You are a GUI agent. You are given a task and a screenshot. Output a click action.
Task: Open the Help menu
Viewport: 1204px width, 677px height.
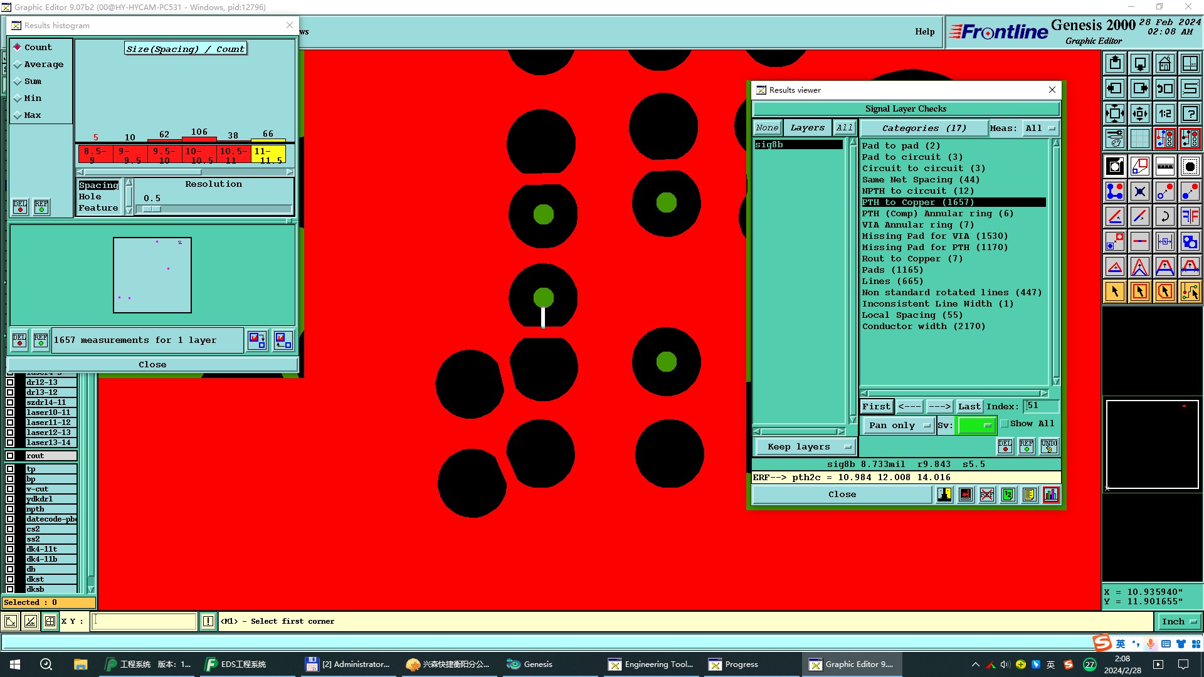coord(924,31)
